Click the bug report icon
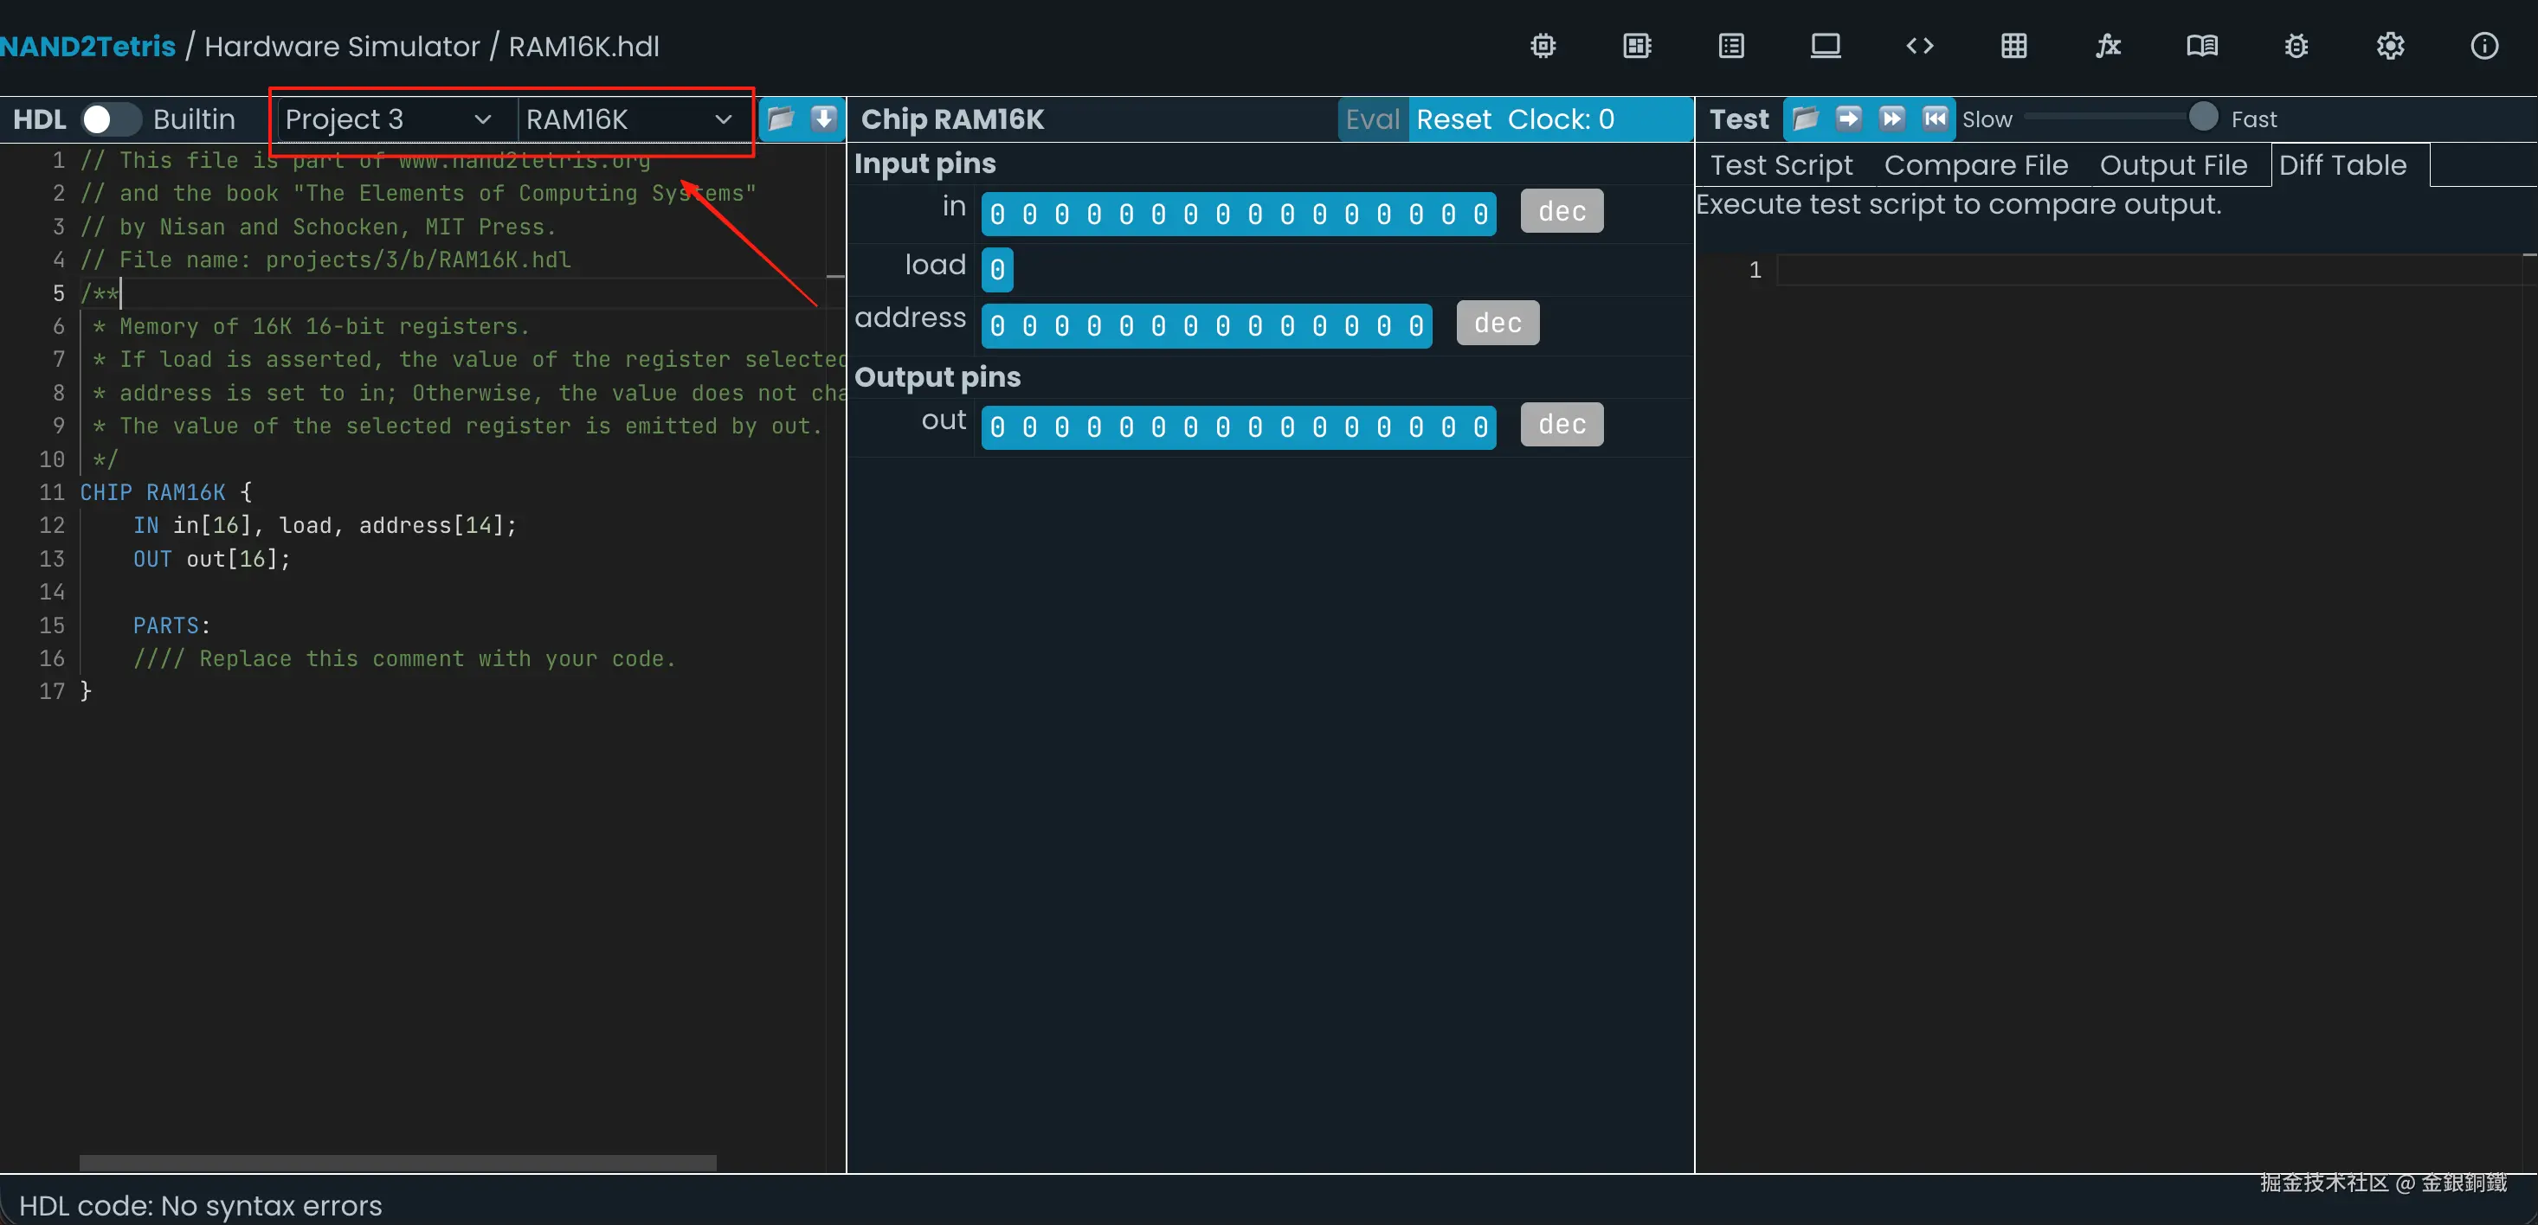The image size is (2538, 1225). coord(2296,46)
